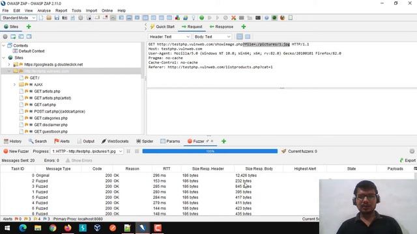Screen dimensions: 417x234
Task: Click the Persist Session save icon
Action: (x=57, y=18)
